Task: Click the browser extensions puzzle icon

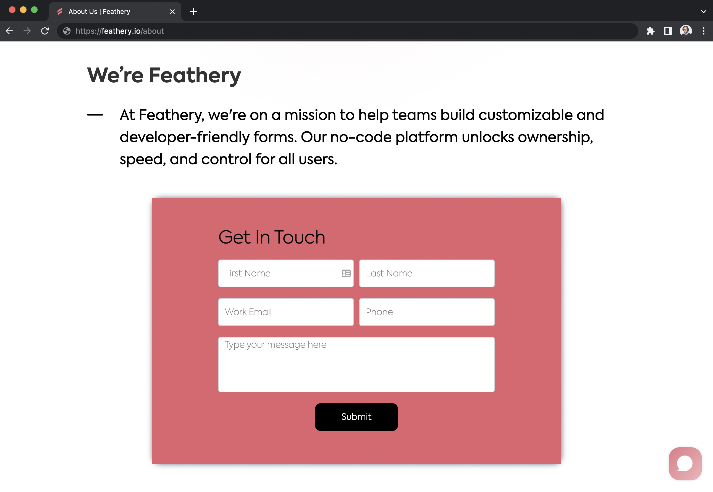Action: (x=650, y=31)
